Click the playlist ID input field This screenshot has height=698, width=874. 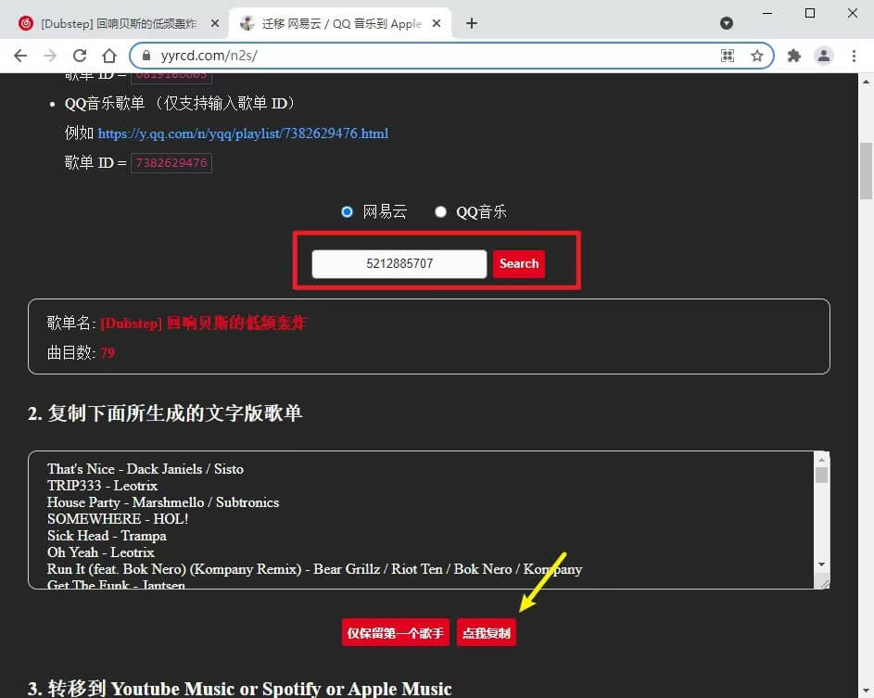399,264
